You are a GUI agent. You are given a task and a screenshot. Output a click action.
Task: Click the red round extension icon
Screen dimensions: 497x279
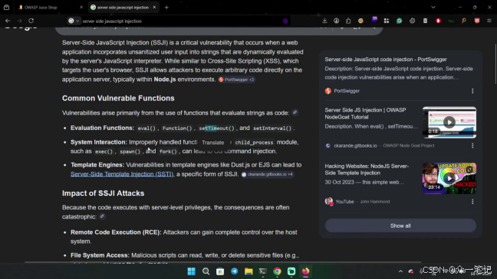[439, 21]
